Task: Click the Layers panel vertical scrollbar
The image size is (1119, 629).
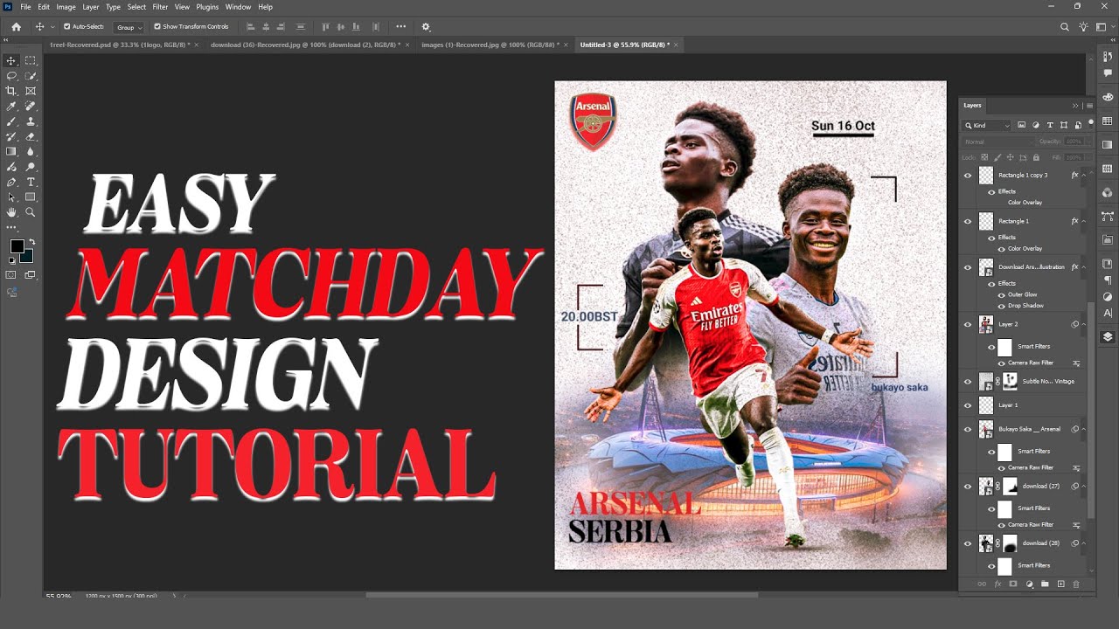Action: (1090, 411)
